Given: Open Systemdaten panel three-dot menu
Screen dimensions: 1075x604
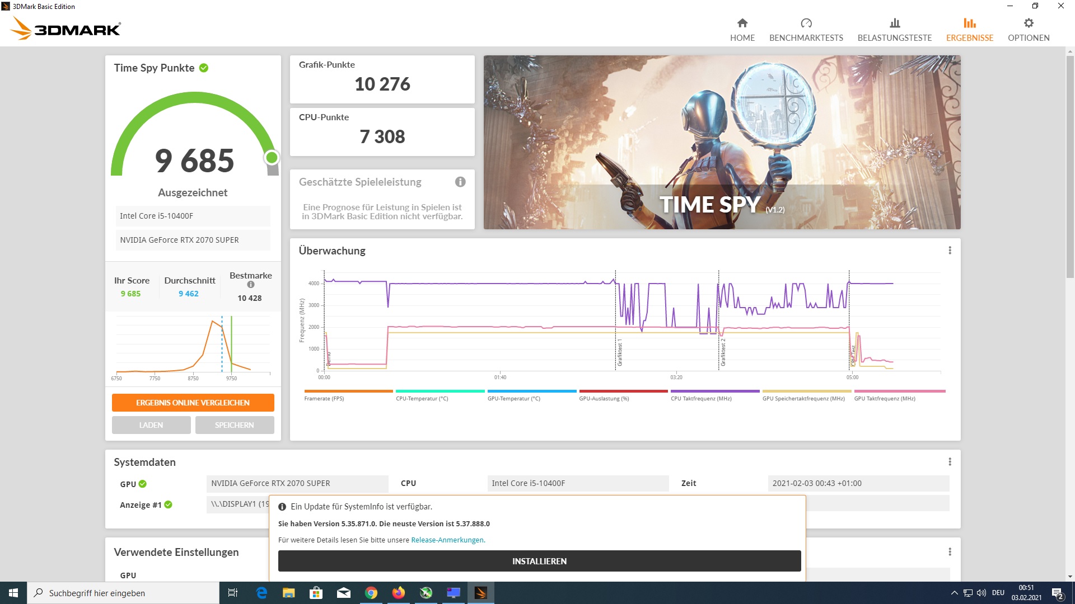Looking at the screenshot, I should [950, 462].
